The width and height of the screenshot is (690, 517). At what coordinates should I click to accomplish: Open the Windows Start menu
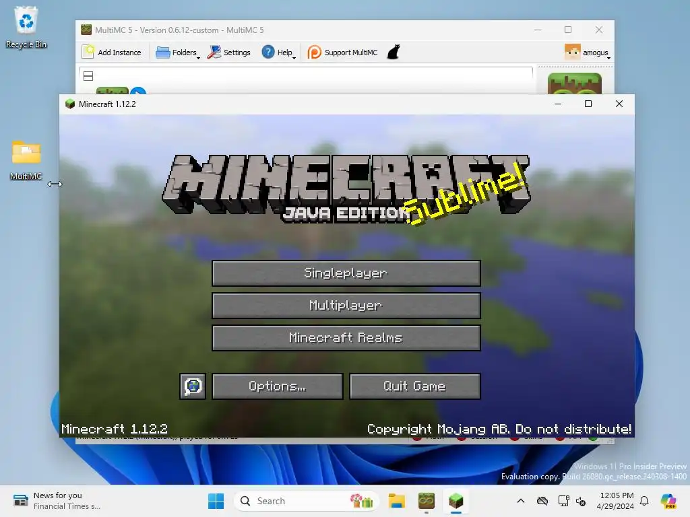(216, 501)
